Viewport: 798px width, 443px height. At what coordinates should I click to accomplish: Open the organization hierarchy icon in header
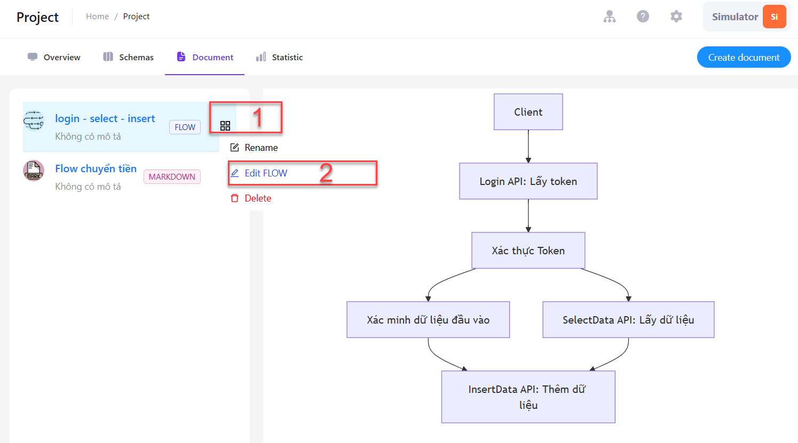point(610,17)
